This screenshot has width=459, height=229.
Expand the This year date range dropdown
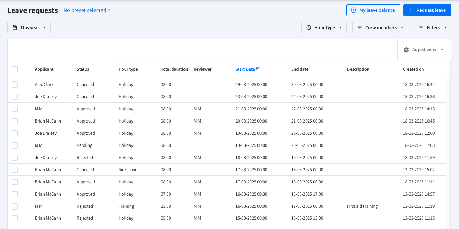(x=29, y=27)
